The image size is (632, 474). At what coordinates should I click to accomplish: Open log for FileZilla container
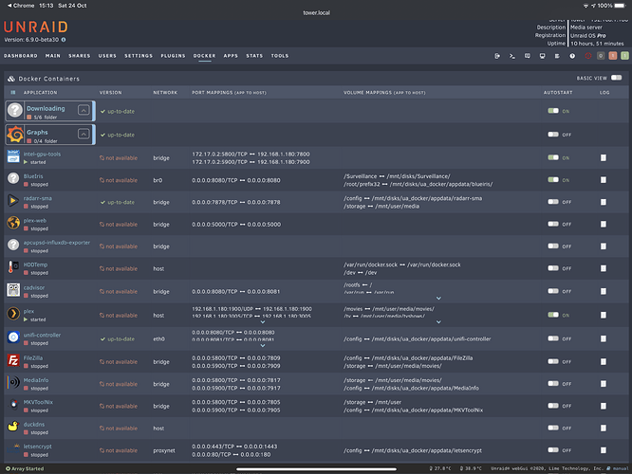click(604, 361)
